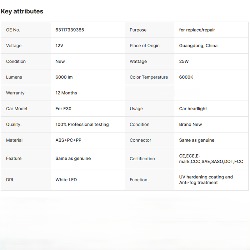Select the Brand New condition value
The height and width of the screenshot is (250, 250).
click(190, 124)
